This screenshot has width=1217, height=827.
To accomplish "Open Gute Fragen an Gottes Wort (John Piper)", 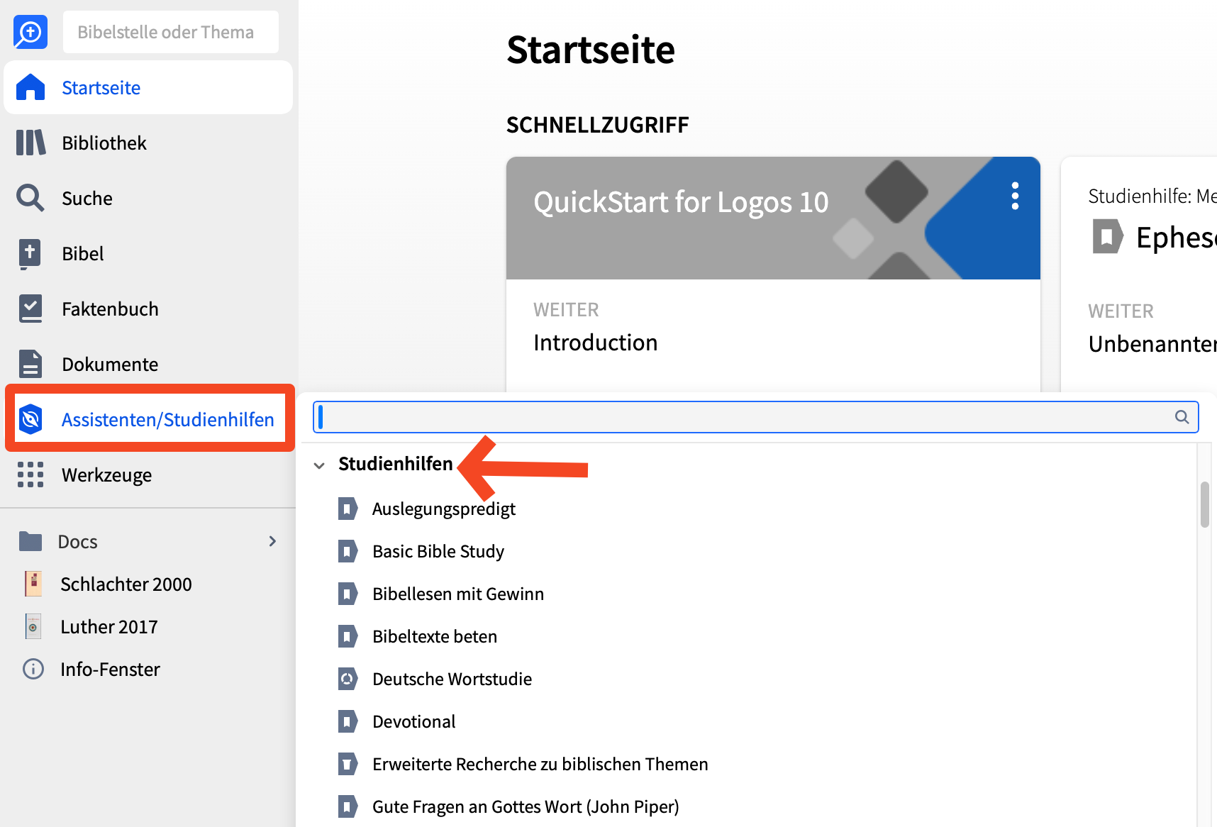I will tap(526, 807).
